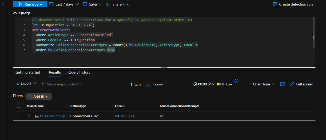326x140 pixels.
Task: Click the Share link icon
Action: point(108,4)
